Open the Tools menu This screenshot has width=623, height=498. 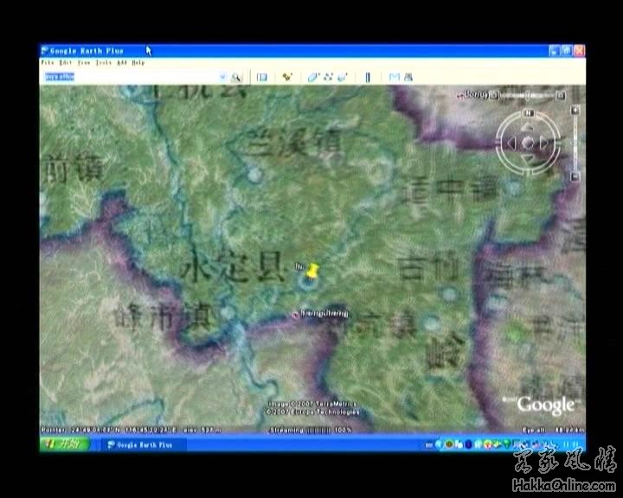pos(104,63)
